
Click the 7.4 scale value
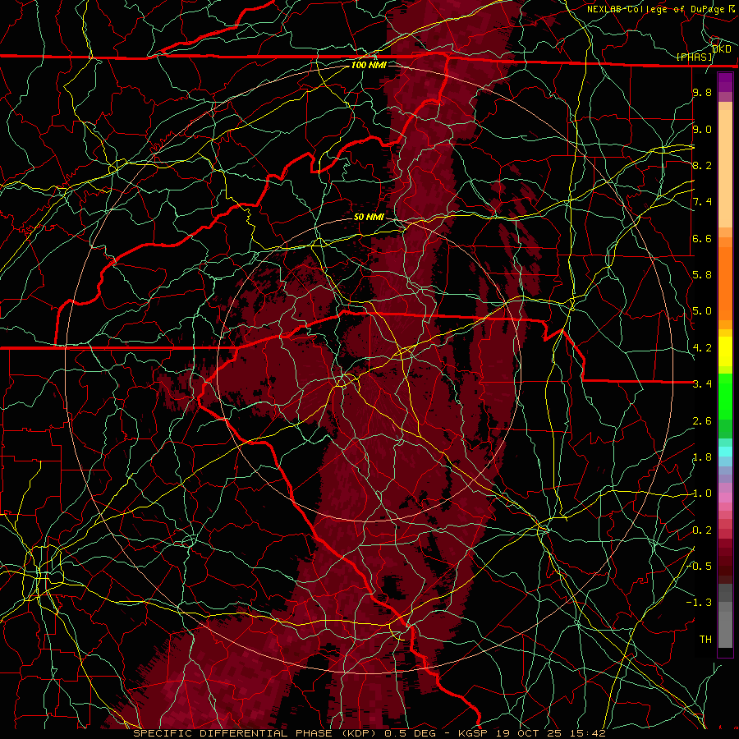702,202
